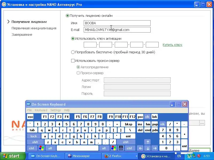Click right Windows logo key on keyboard

coord(114,148)
